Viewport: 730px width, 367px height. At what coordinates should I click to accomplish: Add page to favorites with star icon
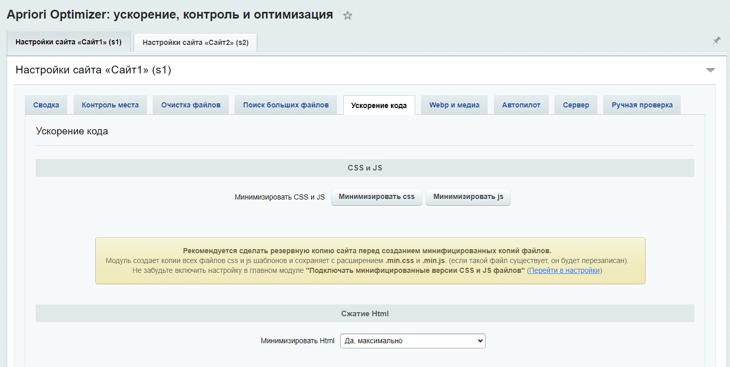tap(347, 16)
